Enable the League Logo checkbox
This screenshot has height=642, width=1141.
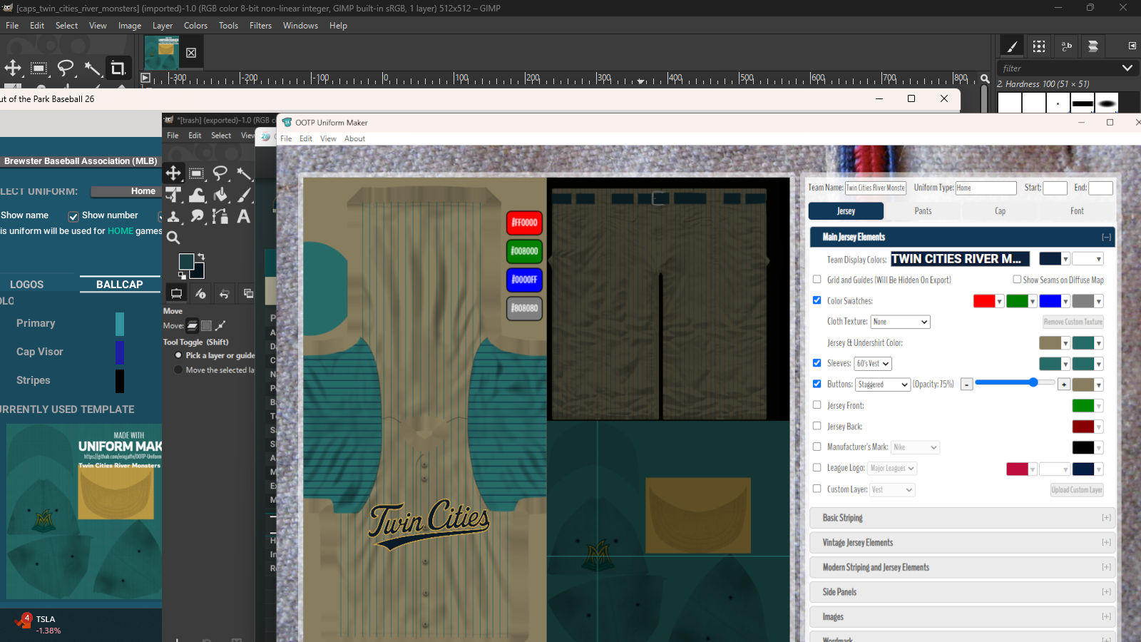point(817,468)
